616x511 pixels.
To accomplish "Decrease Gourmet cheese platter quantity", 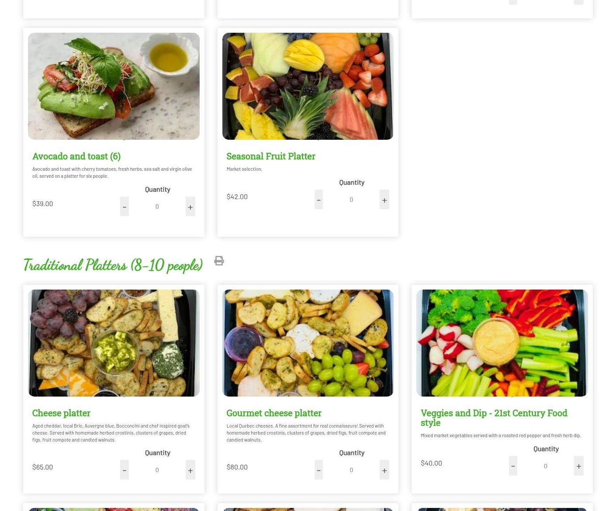I will point(318,470).
